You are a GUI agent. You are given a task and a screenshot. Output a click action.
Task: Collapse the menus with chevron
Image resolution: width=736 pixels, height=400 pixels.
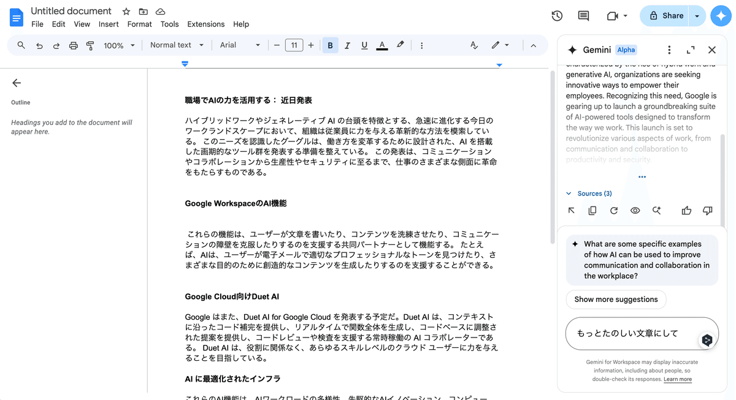coord(533,45)
